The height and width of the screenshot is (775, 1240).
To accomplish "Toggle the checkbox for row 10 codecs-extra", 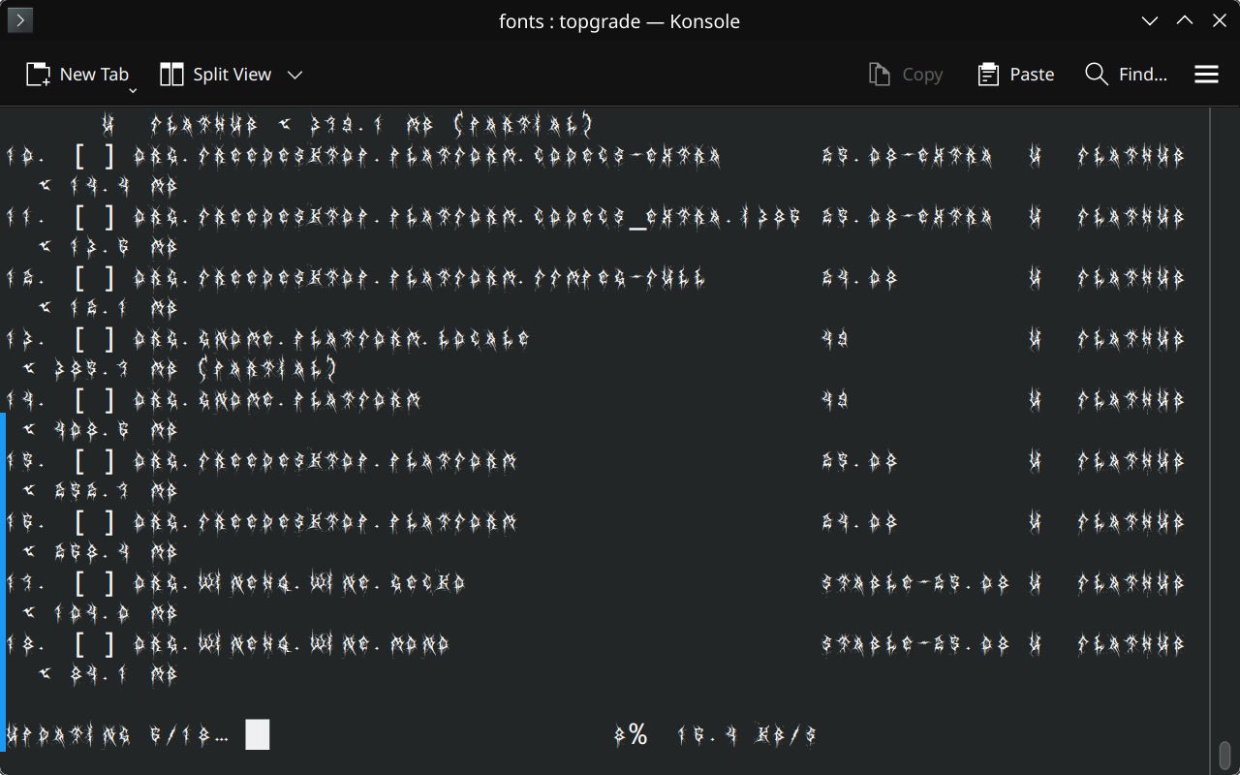I will click(x=95, y=157).
